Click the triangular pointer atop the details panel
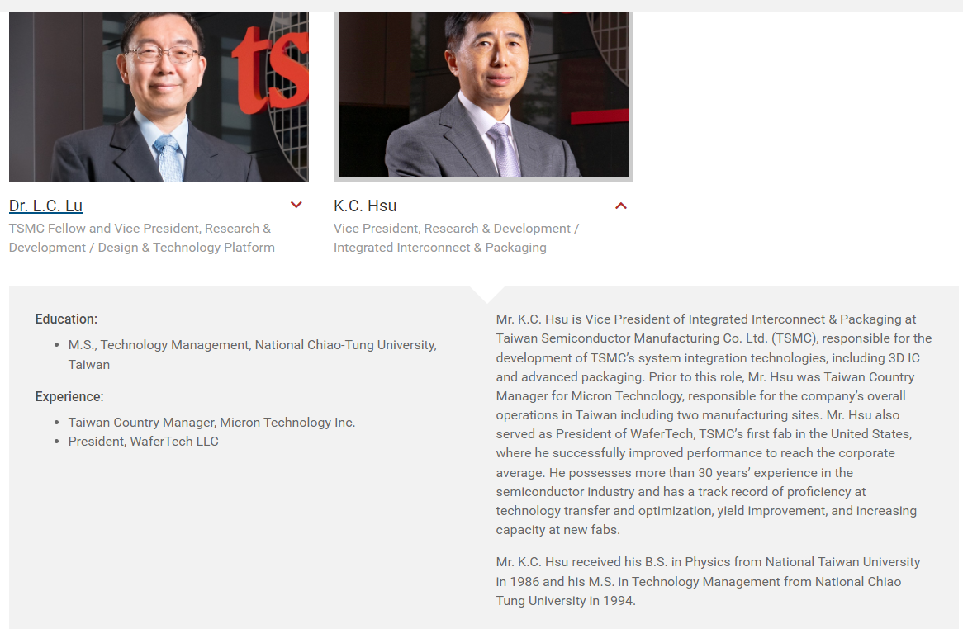The height and width of the screenshot is (629, 963). (486, 294)
